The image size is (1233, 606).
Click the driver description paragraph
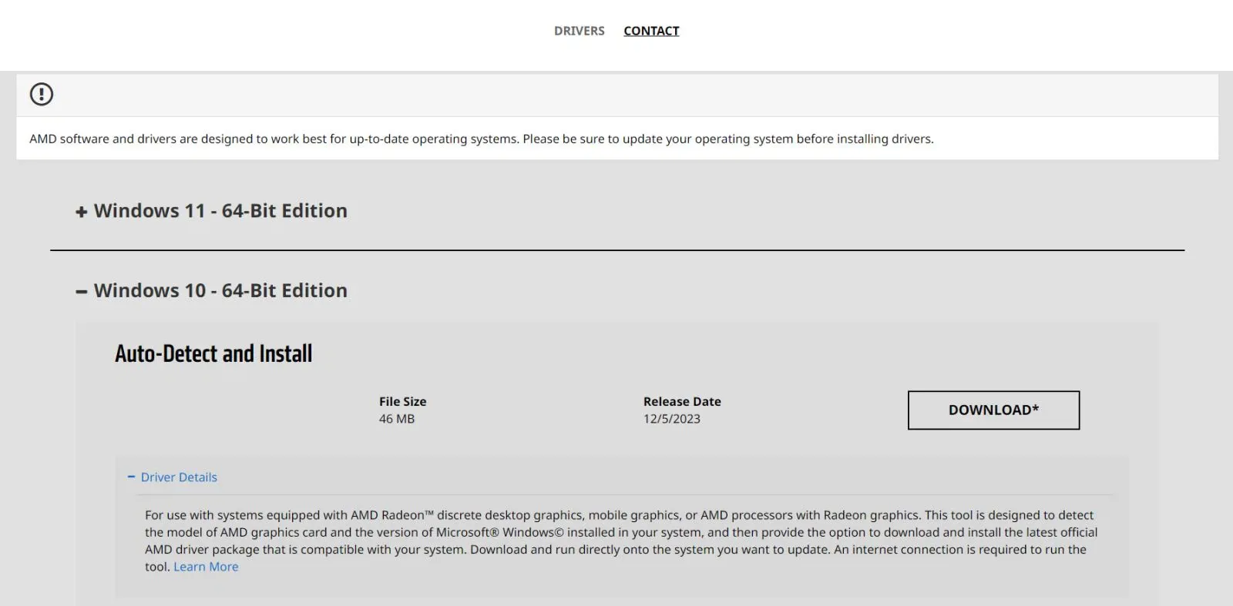click(x=621, y=541)
